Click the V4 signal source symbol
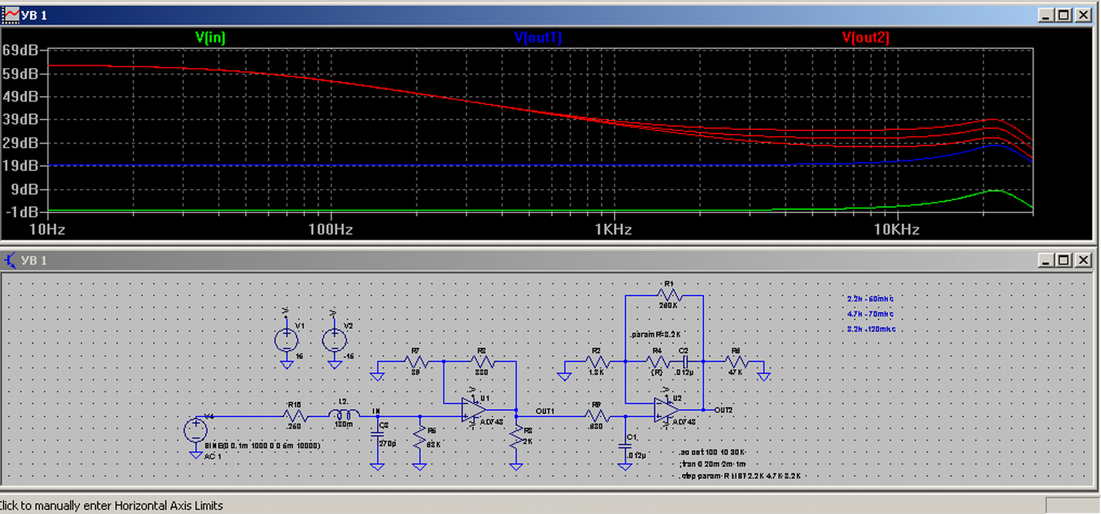 click(195, 430)
